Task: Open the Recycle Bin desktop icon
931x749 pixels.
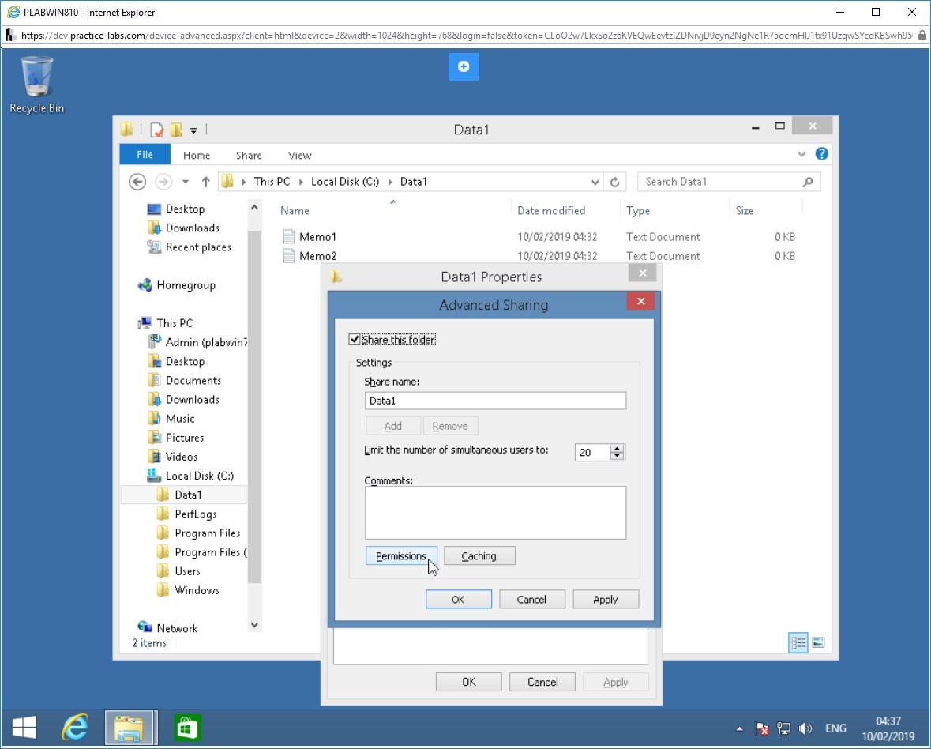Action: 37,85
